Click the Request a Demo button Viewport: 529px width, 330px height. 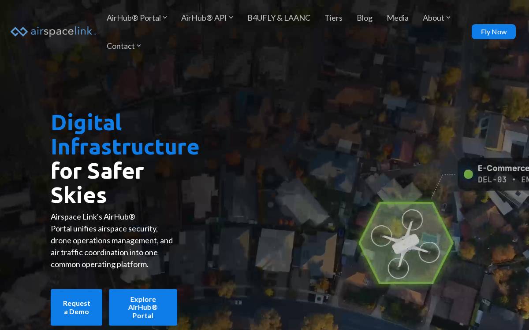(76, 307)
